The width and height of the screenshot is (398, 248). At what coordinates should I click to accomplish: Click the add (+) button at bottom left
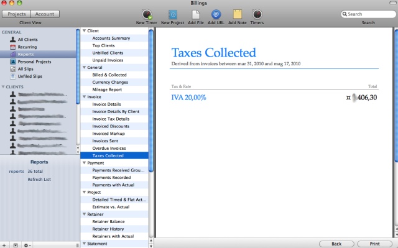point(4,246)
